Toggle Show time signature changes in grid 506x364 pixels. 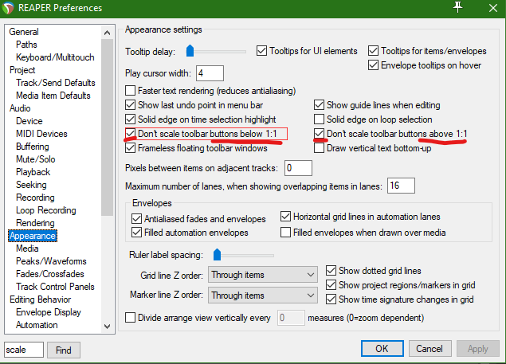331,299
